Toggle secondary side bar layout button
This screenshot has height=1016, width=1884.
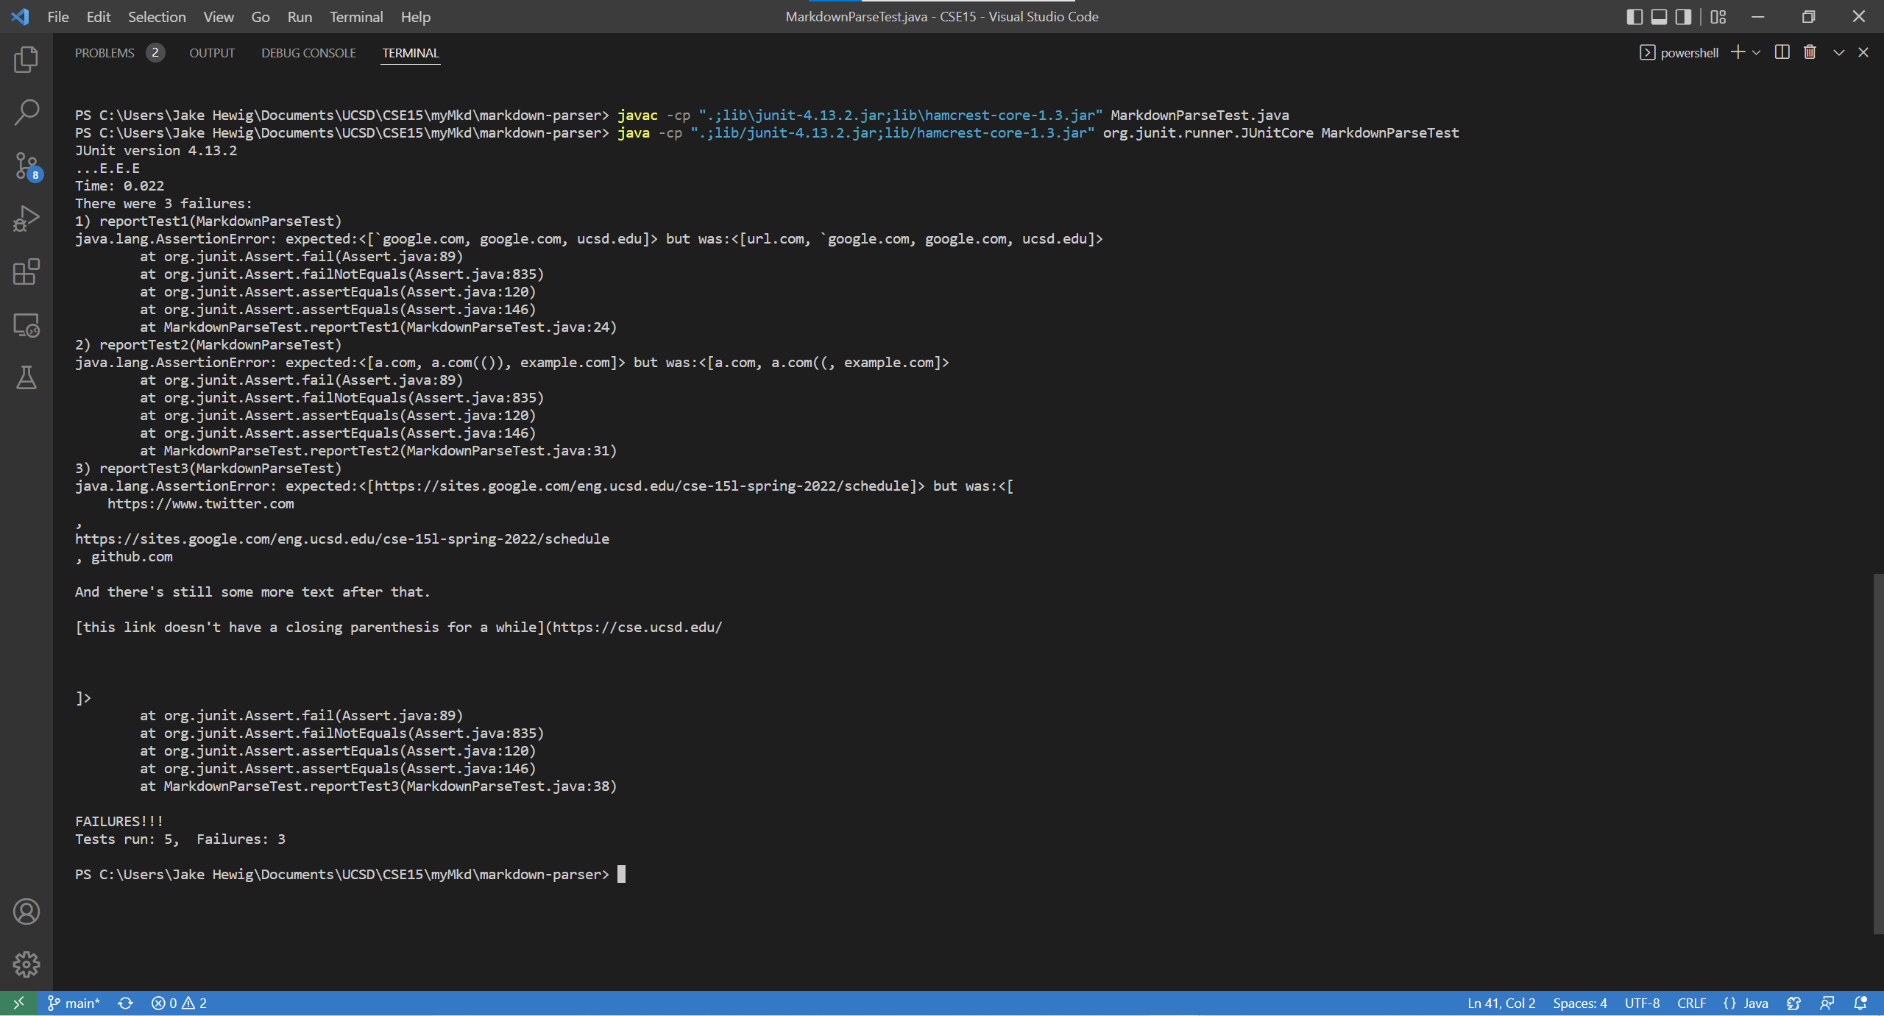coord(1683,17)
